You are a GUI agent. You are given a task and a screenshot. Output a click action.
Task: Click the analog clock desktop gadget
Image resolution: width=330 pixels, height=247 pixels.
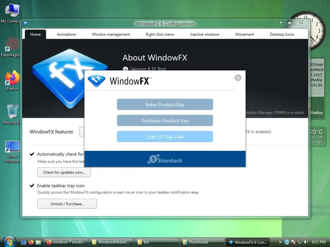[317, 31]
